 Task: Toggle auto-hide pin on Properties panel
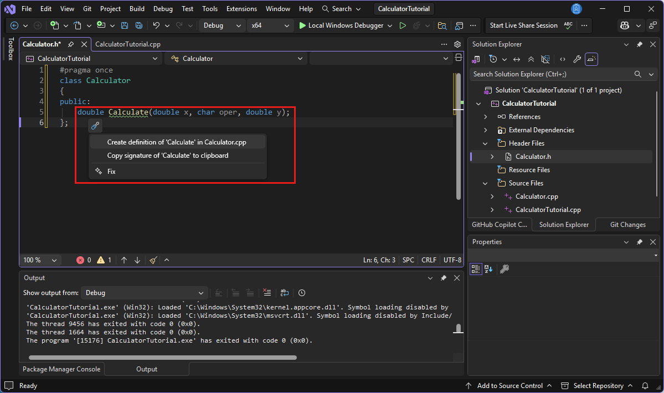pos(640,242)
